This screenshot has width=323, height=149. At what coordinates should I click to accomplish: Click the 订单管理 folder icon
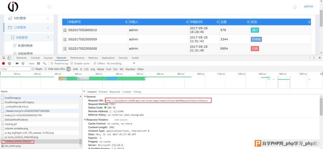point(10,27)
